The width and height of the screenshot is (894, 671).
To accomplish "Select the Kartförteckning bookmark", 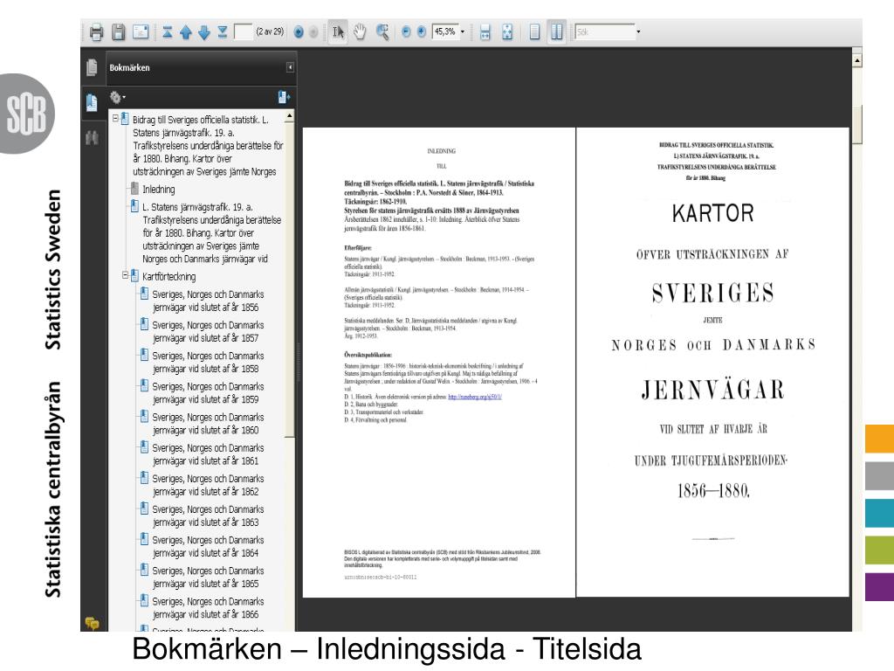I will pos(168,276).
